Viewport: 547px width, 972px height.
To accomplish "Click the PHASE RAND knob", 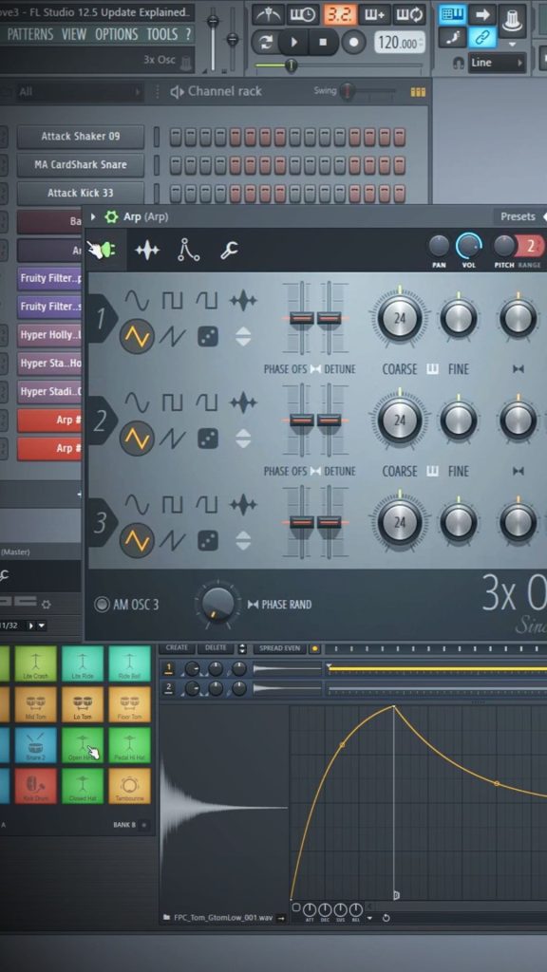I will click(x=217, y=602).
